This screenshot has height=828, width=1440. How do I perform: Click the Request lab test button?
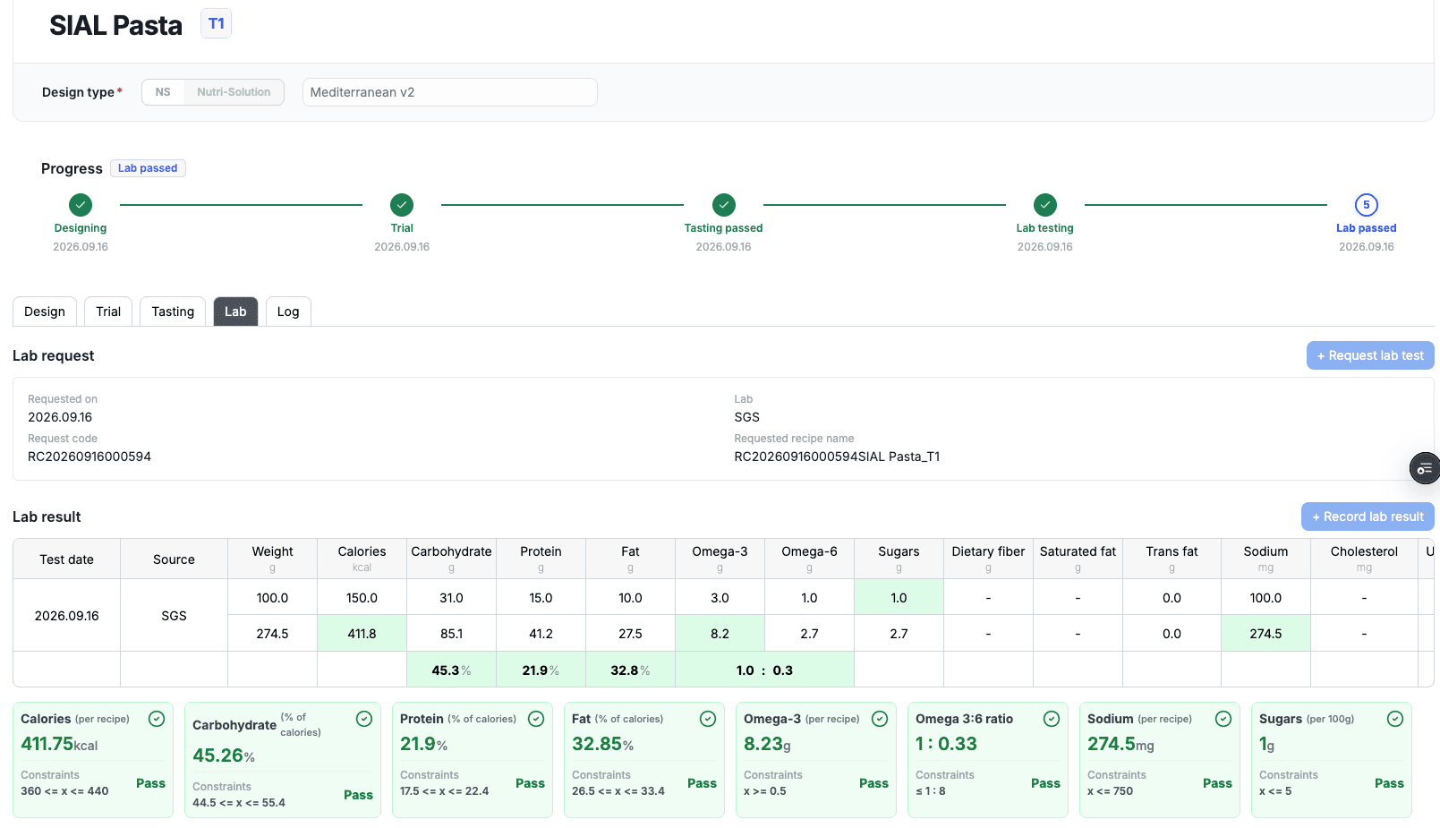pyautogui.click(x=1370, y=355)
